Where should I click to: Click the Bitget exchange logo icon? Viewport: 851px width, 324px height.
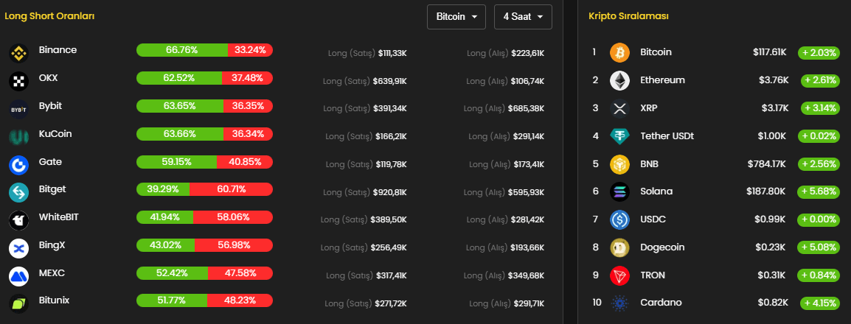point(18,192)
